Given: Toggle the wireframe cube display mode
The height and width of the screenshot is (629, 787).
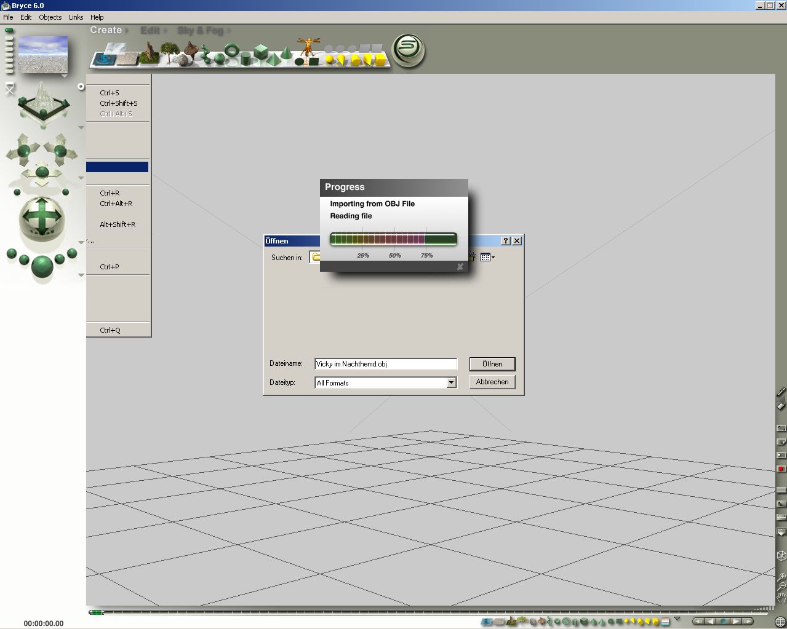Looking at the screenshot, I should 781,555.
